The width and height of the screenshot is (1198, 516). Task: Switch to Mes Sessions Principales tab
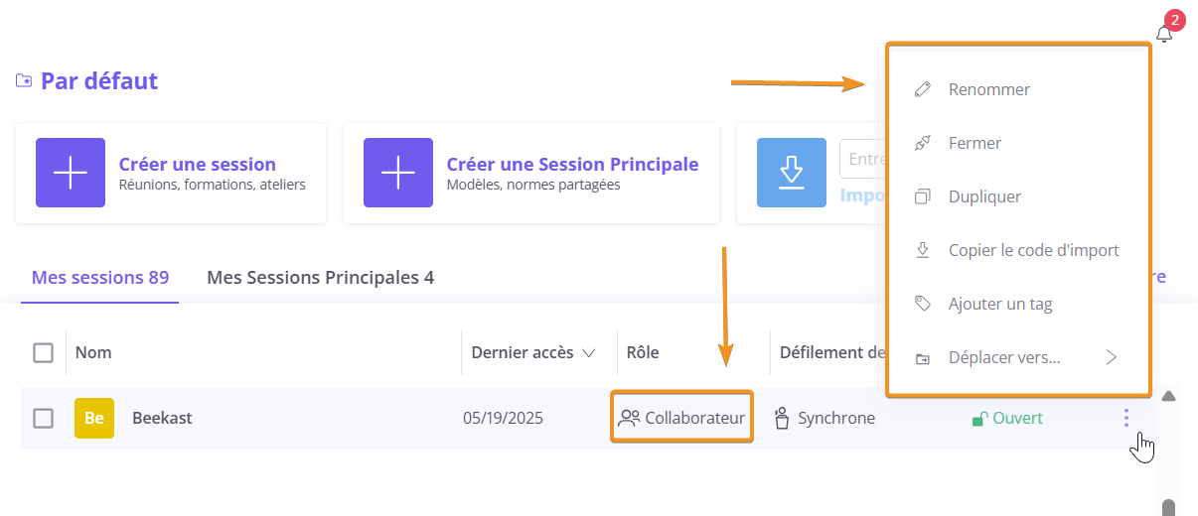pyautogui.click(x=320, y=277)
